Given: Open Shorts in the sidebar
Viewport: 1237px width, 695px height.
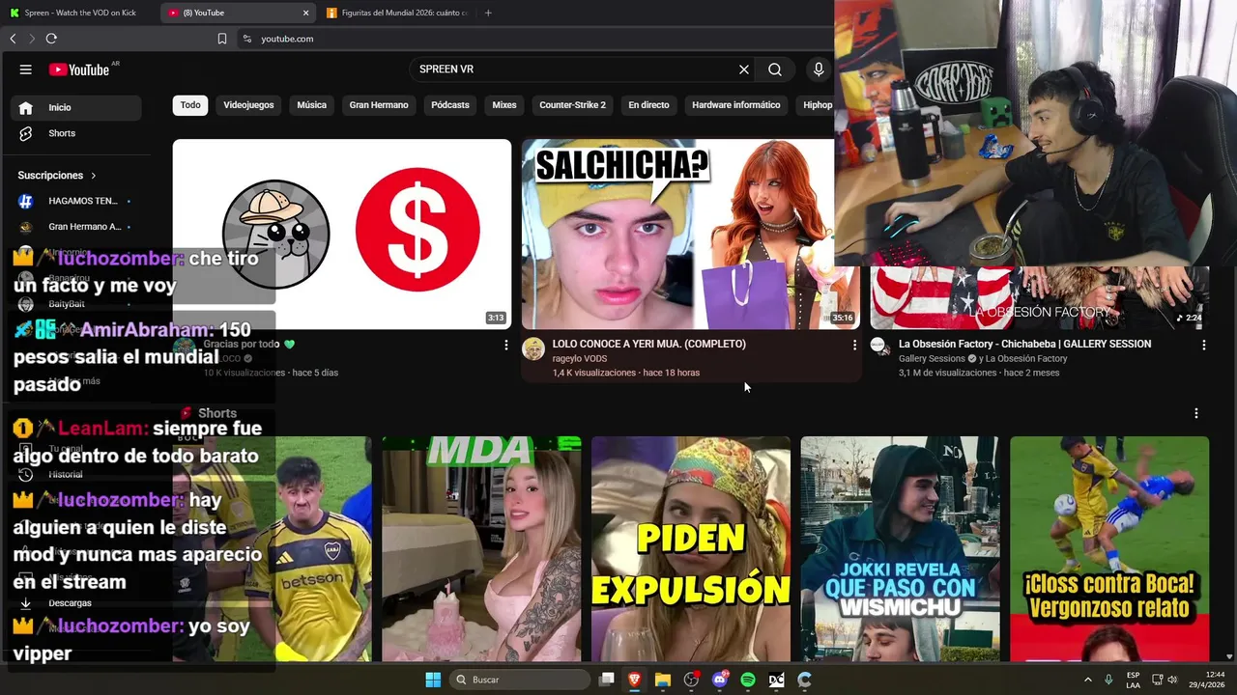Looking at the screenshot, I should point(75,133).
